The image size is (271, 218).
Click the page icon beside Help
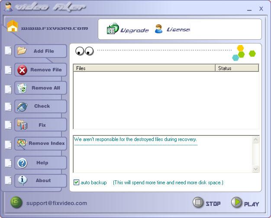(8, 163)
